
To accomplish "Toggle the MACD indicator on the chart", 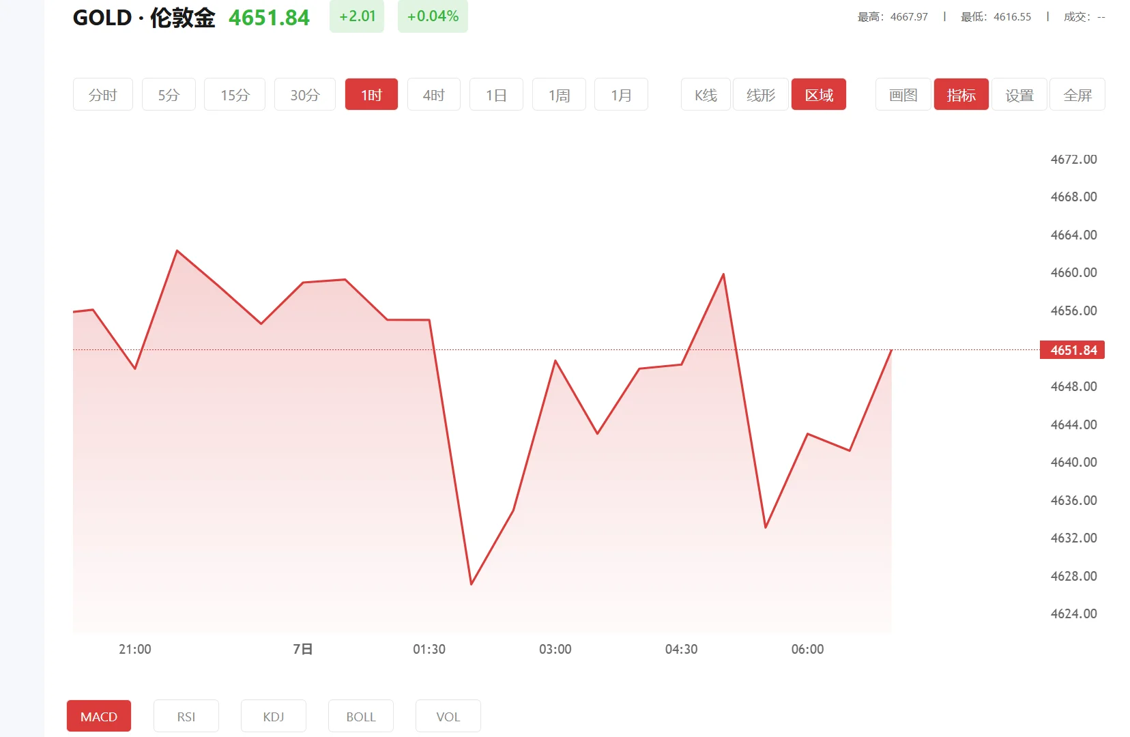I will click(x=98, y=716).
